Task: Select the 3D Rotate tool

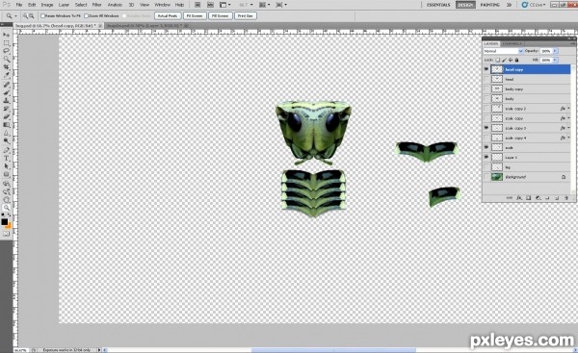Action: (7, 184)
